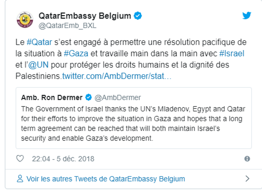Image resolution: width=262 pixels, height=190 pixels.
Task: Expand more tweets with right chevron
Action: click(x=248, y=178)
